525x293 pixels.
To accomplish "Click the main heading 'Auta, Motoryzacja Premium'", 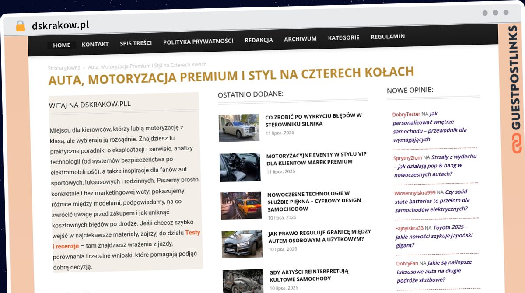I will pyautogui.click(x=231, y=76).
